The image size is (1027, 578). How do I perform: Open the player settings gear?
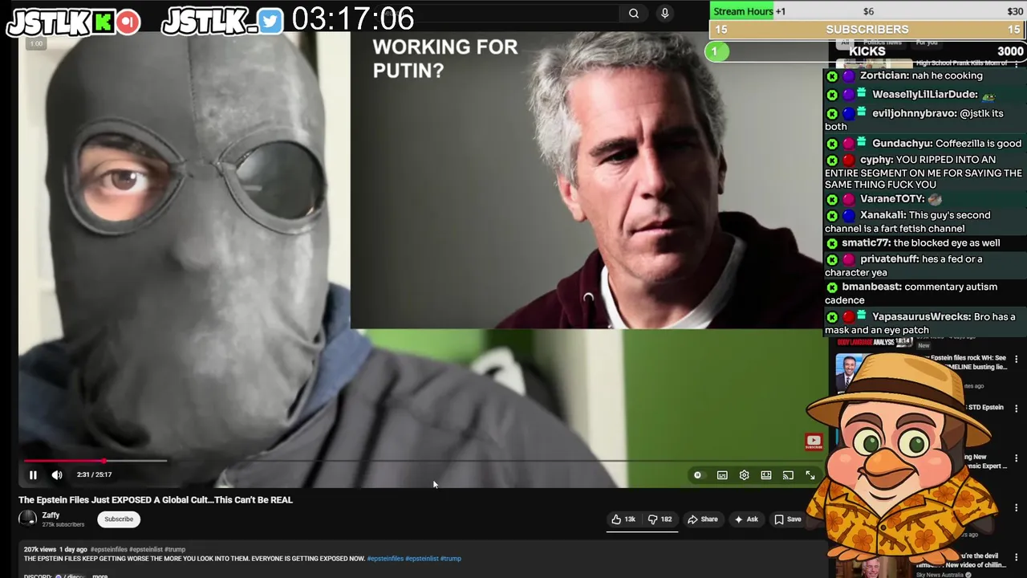click(744, 475)
